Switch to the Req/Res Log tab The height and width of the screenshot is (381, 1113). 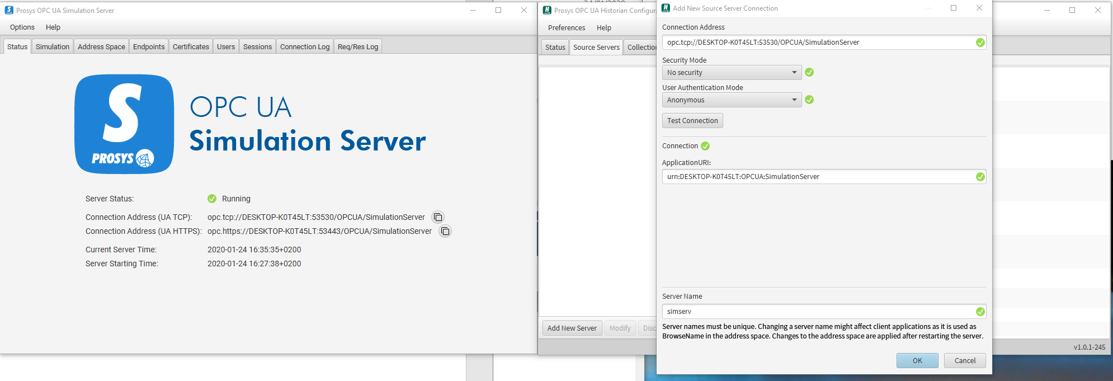point(358,46)
